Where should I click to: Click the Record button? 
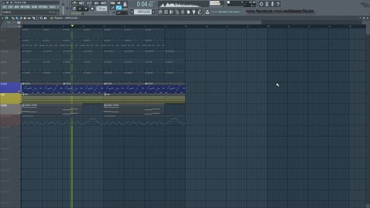(x=92, y=9)
